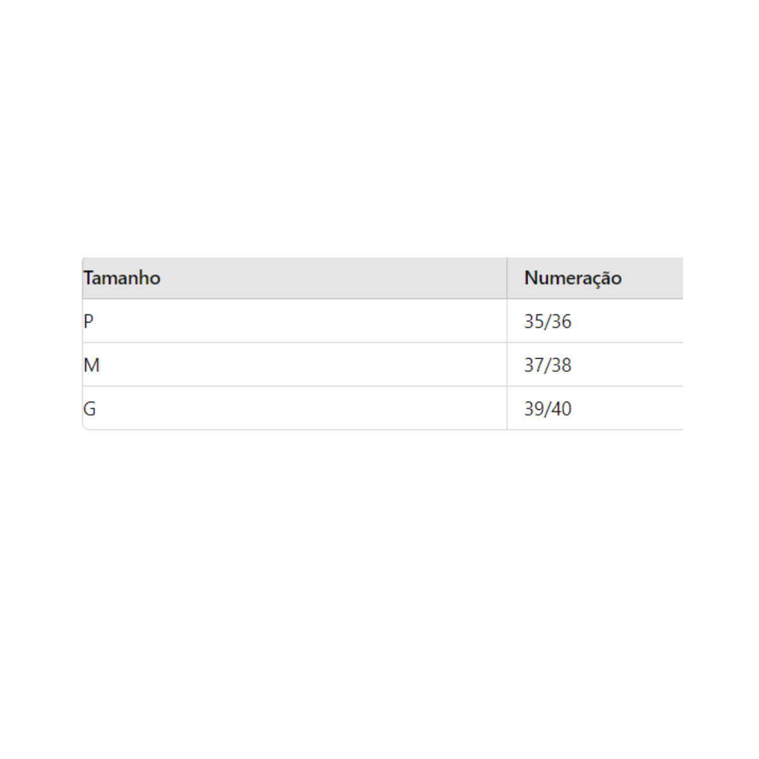Click the 39/40 numbering value
Screen dimensions: 759x759
click(547, 409)
